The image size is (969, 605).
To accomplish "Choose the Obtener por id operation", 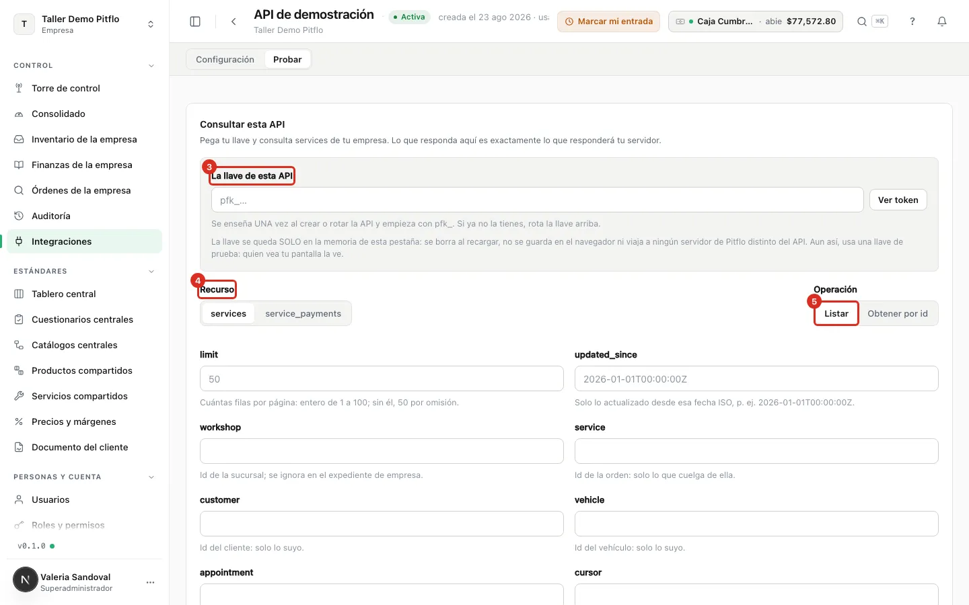I will pos(898,313).
